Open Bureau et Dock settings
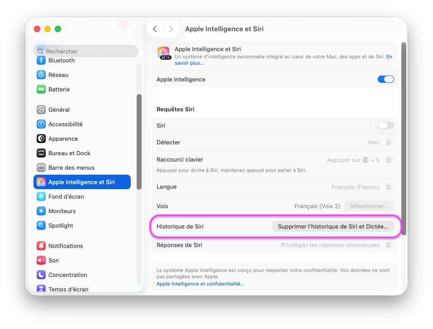Viewport: 433px width, 329px height. pyautogui.click(x=65, y=153)
